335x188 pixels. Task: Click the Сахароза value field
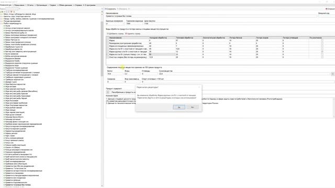coord(115,81)
